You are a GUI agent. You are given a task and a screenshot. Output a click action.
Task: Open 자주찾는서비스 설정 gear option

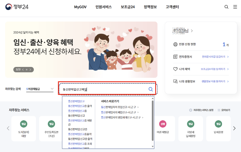(201, 110)
